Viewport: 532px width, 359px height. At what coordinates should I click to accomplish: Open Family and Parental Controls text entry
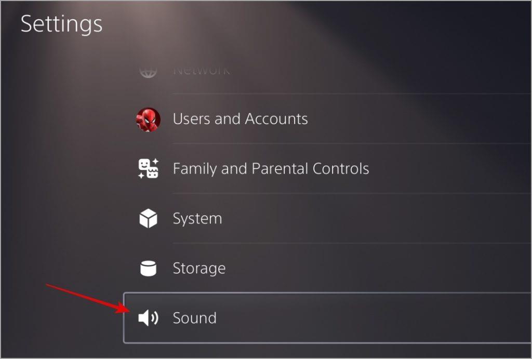click(271, 169)
